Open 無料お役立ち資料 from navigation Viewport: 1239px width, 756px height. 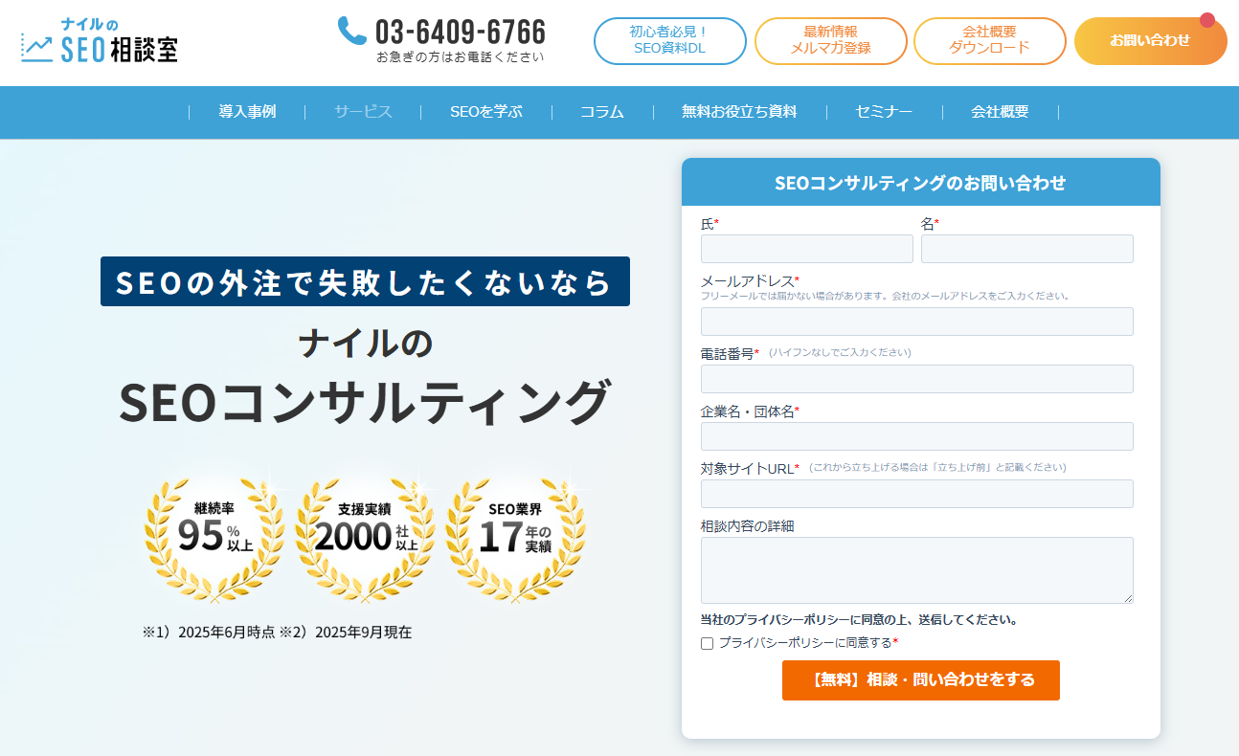739,112
